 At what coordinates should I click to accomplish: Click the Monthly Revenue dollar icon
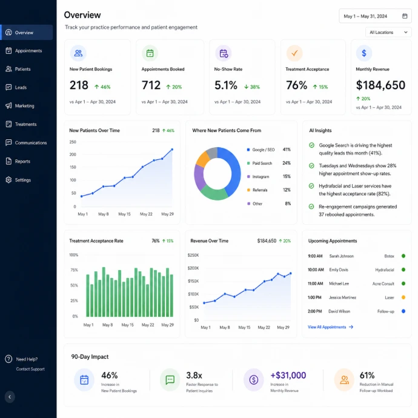[364, 53]
